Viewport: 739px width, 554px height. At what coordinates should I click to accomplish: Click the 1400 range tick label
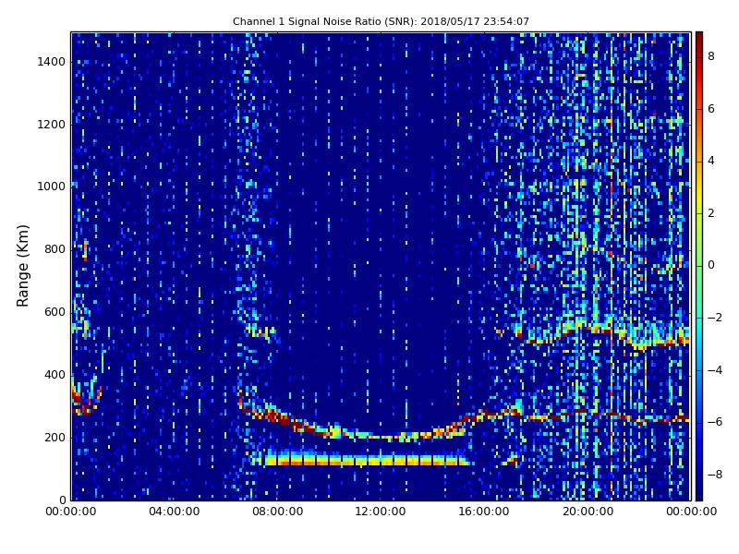pos(51,62)
